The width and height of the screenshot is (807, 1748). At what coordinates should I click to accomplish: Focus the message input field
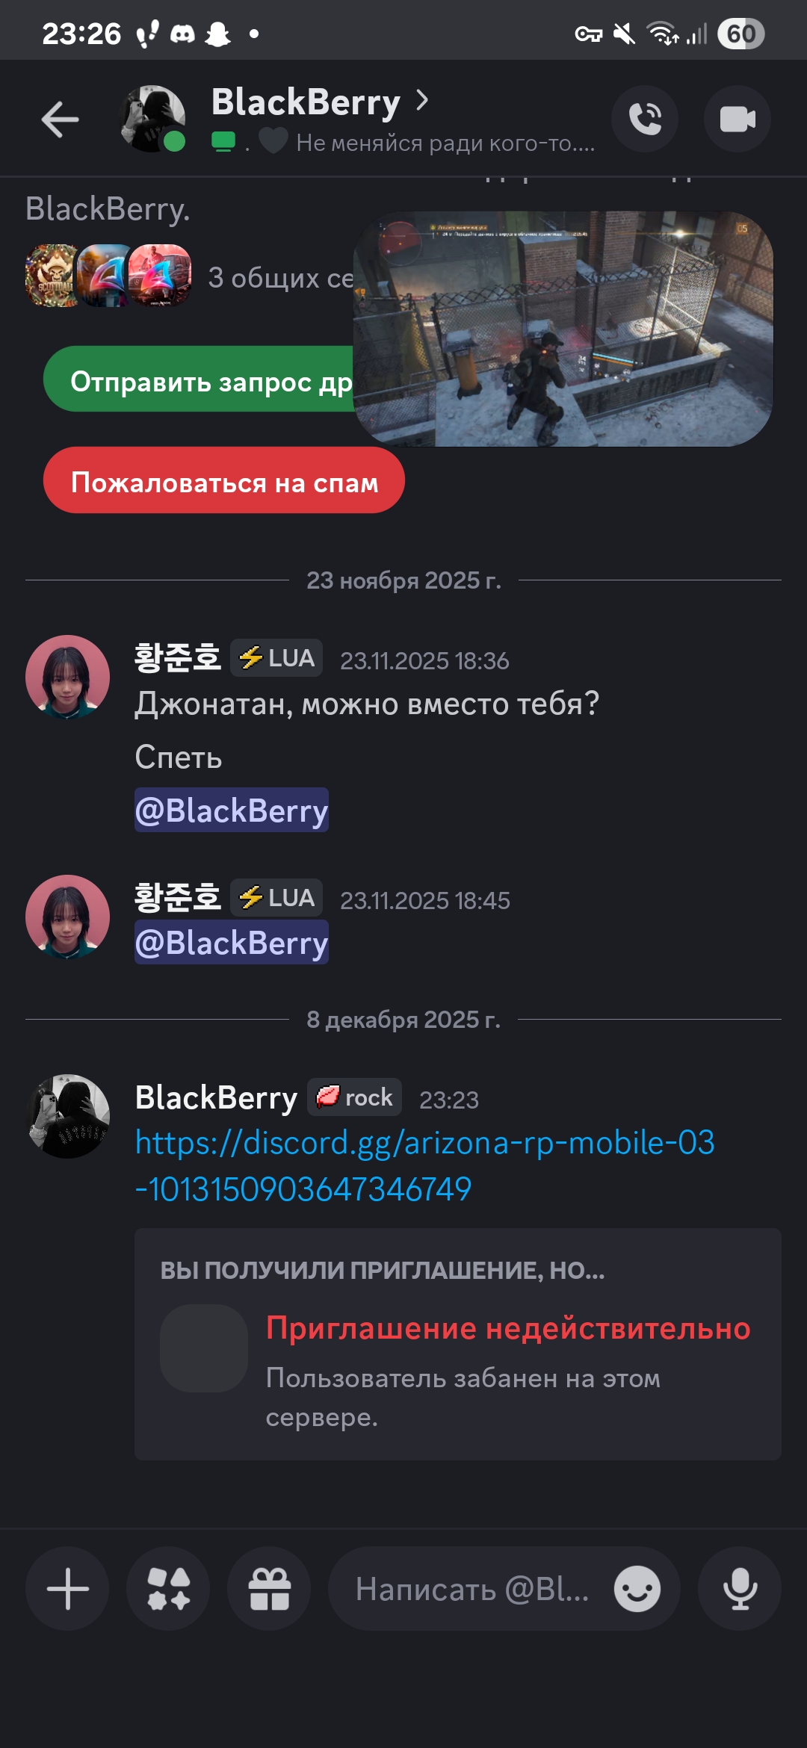click(472, 1589)
